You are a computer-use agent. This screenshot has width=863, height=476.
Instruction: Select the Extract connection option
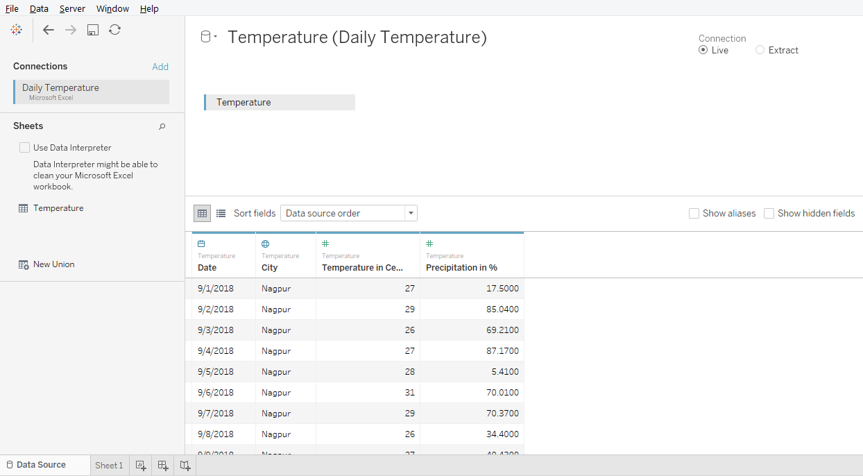pyautogui.click(x=760, y=50)
